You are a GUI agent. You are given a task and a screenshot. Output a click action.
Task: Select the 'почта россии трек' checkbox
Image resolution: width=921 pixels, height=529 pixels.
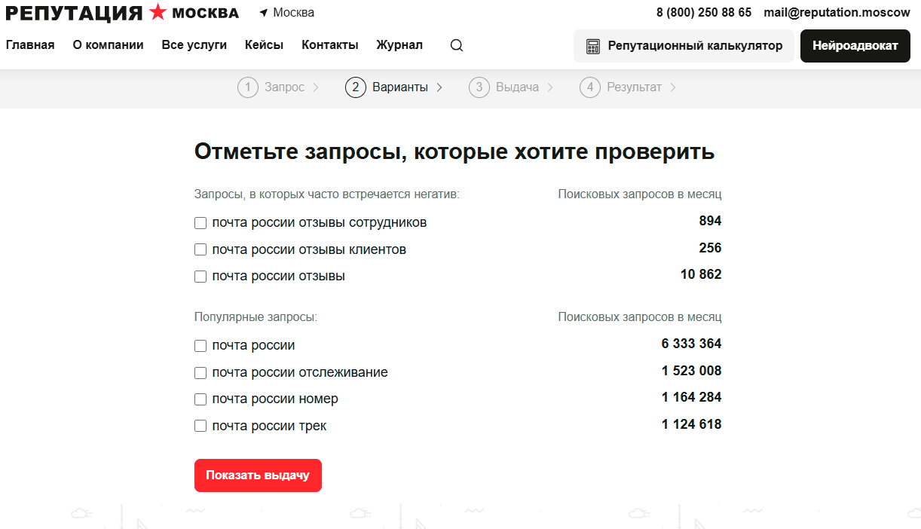point(200,426)
